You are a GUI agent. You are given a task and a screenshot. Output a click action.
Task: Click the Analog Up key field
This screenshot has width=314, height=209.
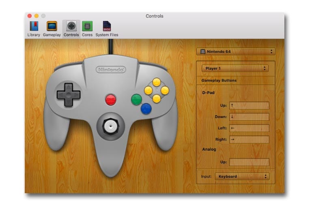(249, 162)
